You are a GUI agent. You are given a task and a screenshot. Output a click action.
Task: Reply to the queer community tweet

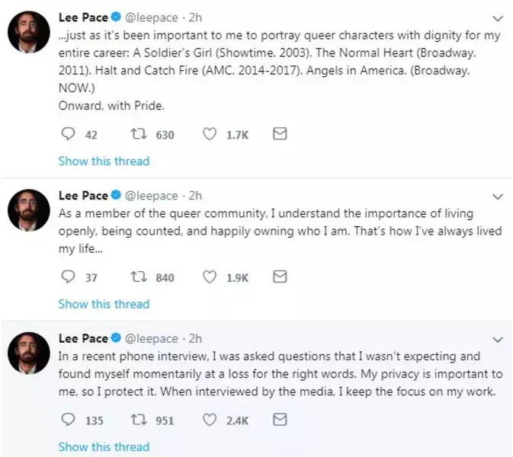tap(67, 277)
